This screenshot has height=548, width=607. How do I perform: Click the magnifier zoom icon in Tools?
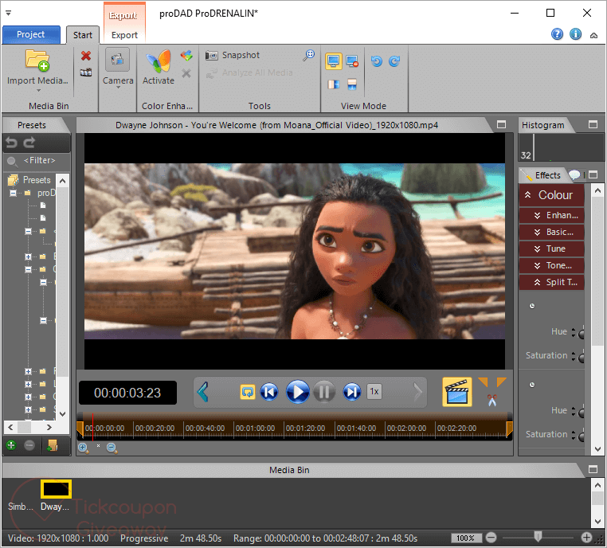tap(308, 55)
